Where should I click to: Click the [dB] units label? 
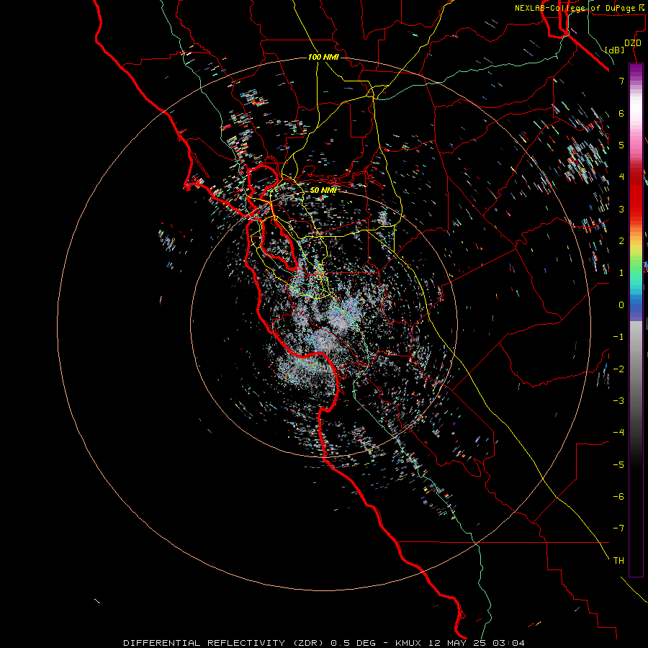[x=614, y=50]
